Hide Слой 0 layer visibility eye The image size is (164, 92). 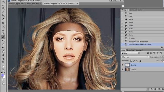(122, 69)
